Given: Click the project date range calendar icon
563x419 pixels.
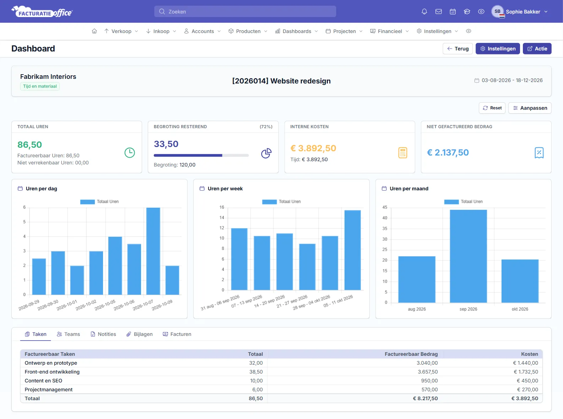Looking at the screenshot, I should [477, 81].
